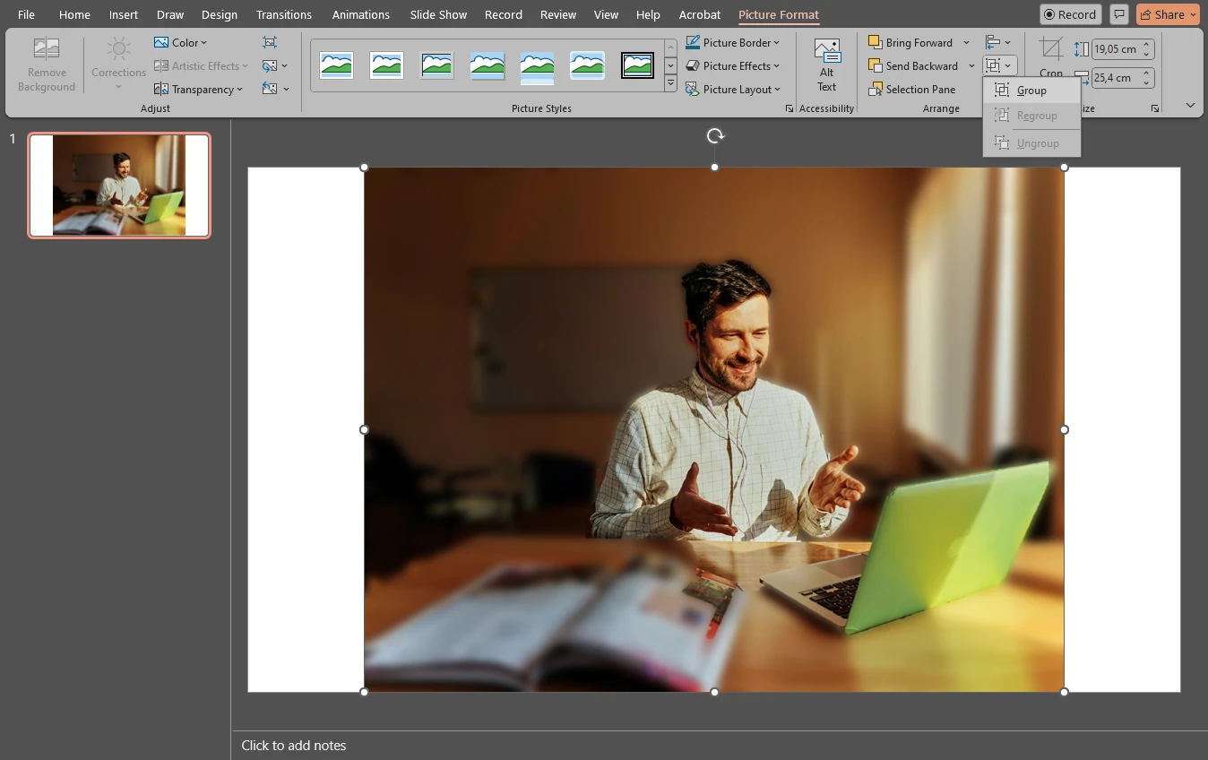Open Picture Styles dialog launcher
Viewport: 1208px width, 760px height.
click(x=790, y=108)
